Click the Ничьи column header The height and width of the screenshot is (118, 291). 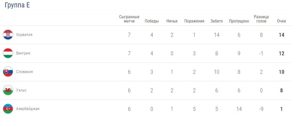coord(172,21)
